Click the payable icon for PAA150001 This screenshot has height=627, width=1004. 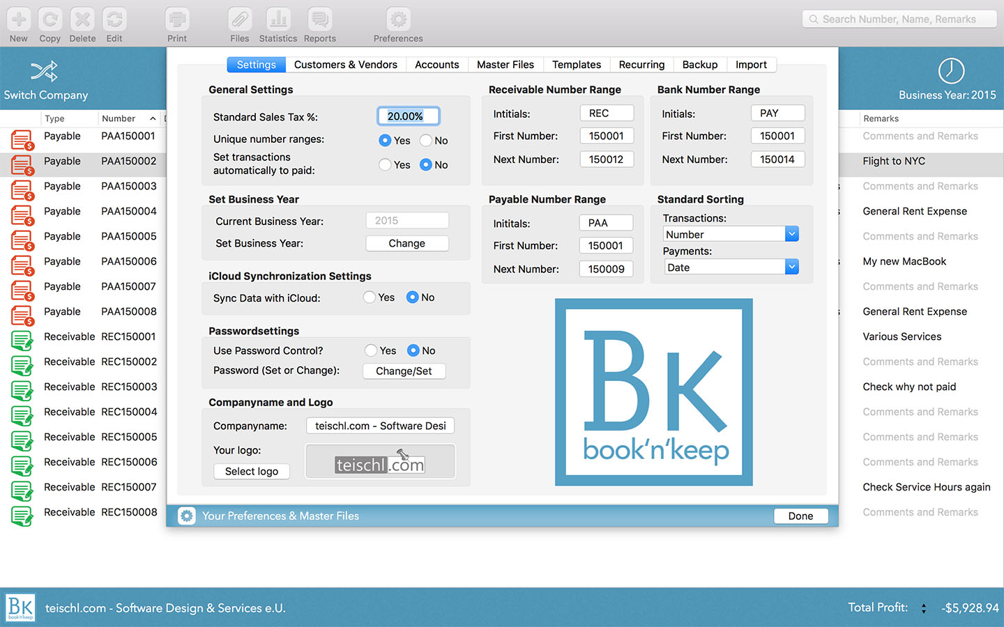pos(22,140)
